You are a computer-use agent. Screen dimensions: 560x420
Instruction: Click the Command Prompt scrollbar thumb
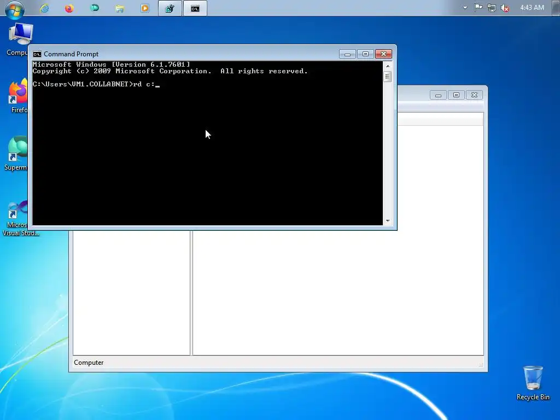click(x=388, y=77)
